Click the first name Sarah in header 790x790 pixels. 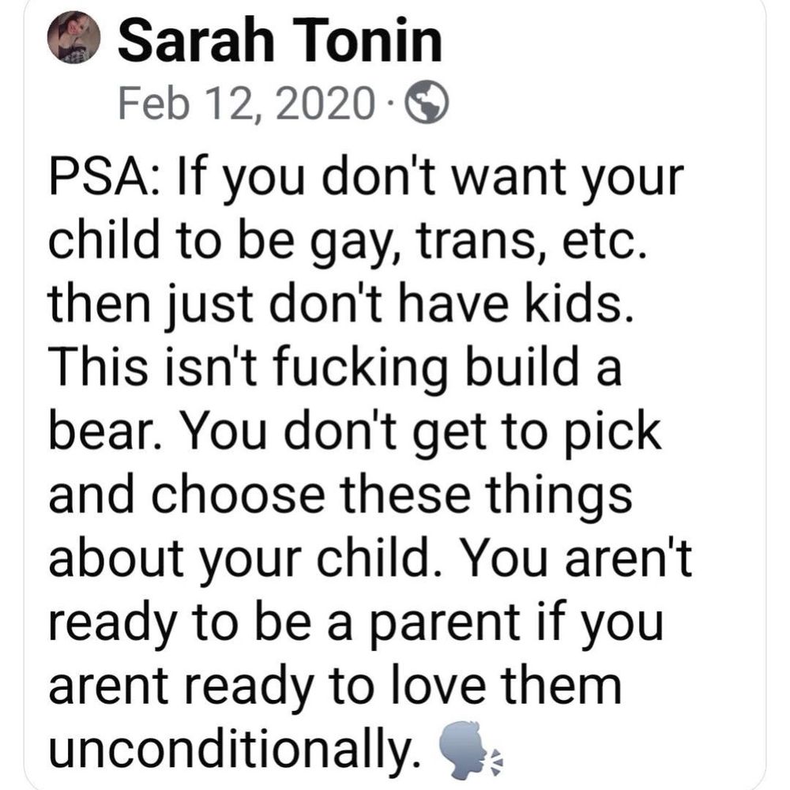[197, 39]
